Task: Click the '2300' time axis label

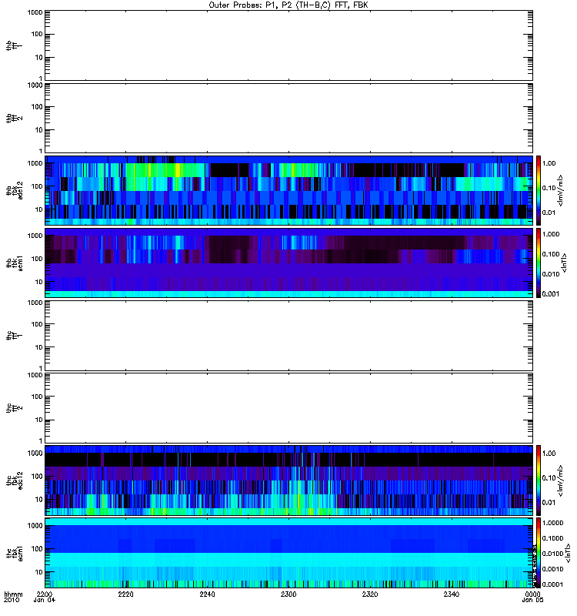Action: pyautogui.click(x=288, y=594)
